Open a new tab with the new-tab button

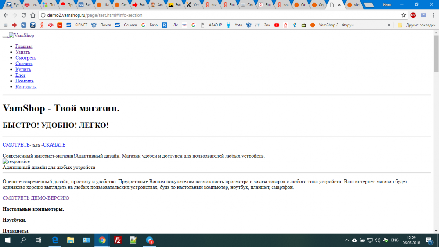[369, 5]
